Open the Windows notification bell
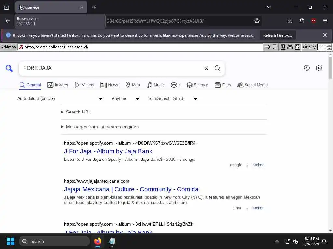This screenshot has width=333, height=249. (324, 241)
